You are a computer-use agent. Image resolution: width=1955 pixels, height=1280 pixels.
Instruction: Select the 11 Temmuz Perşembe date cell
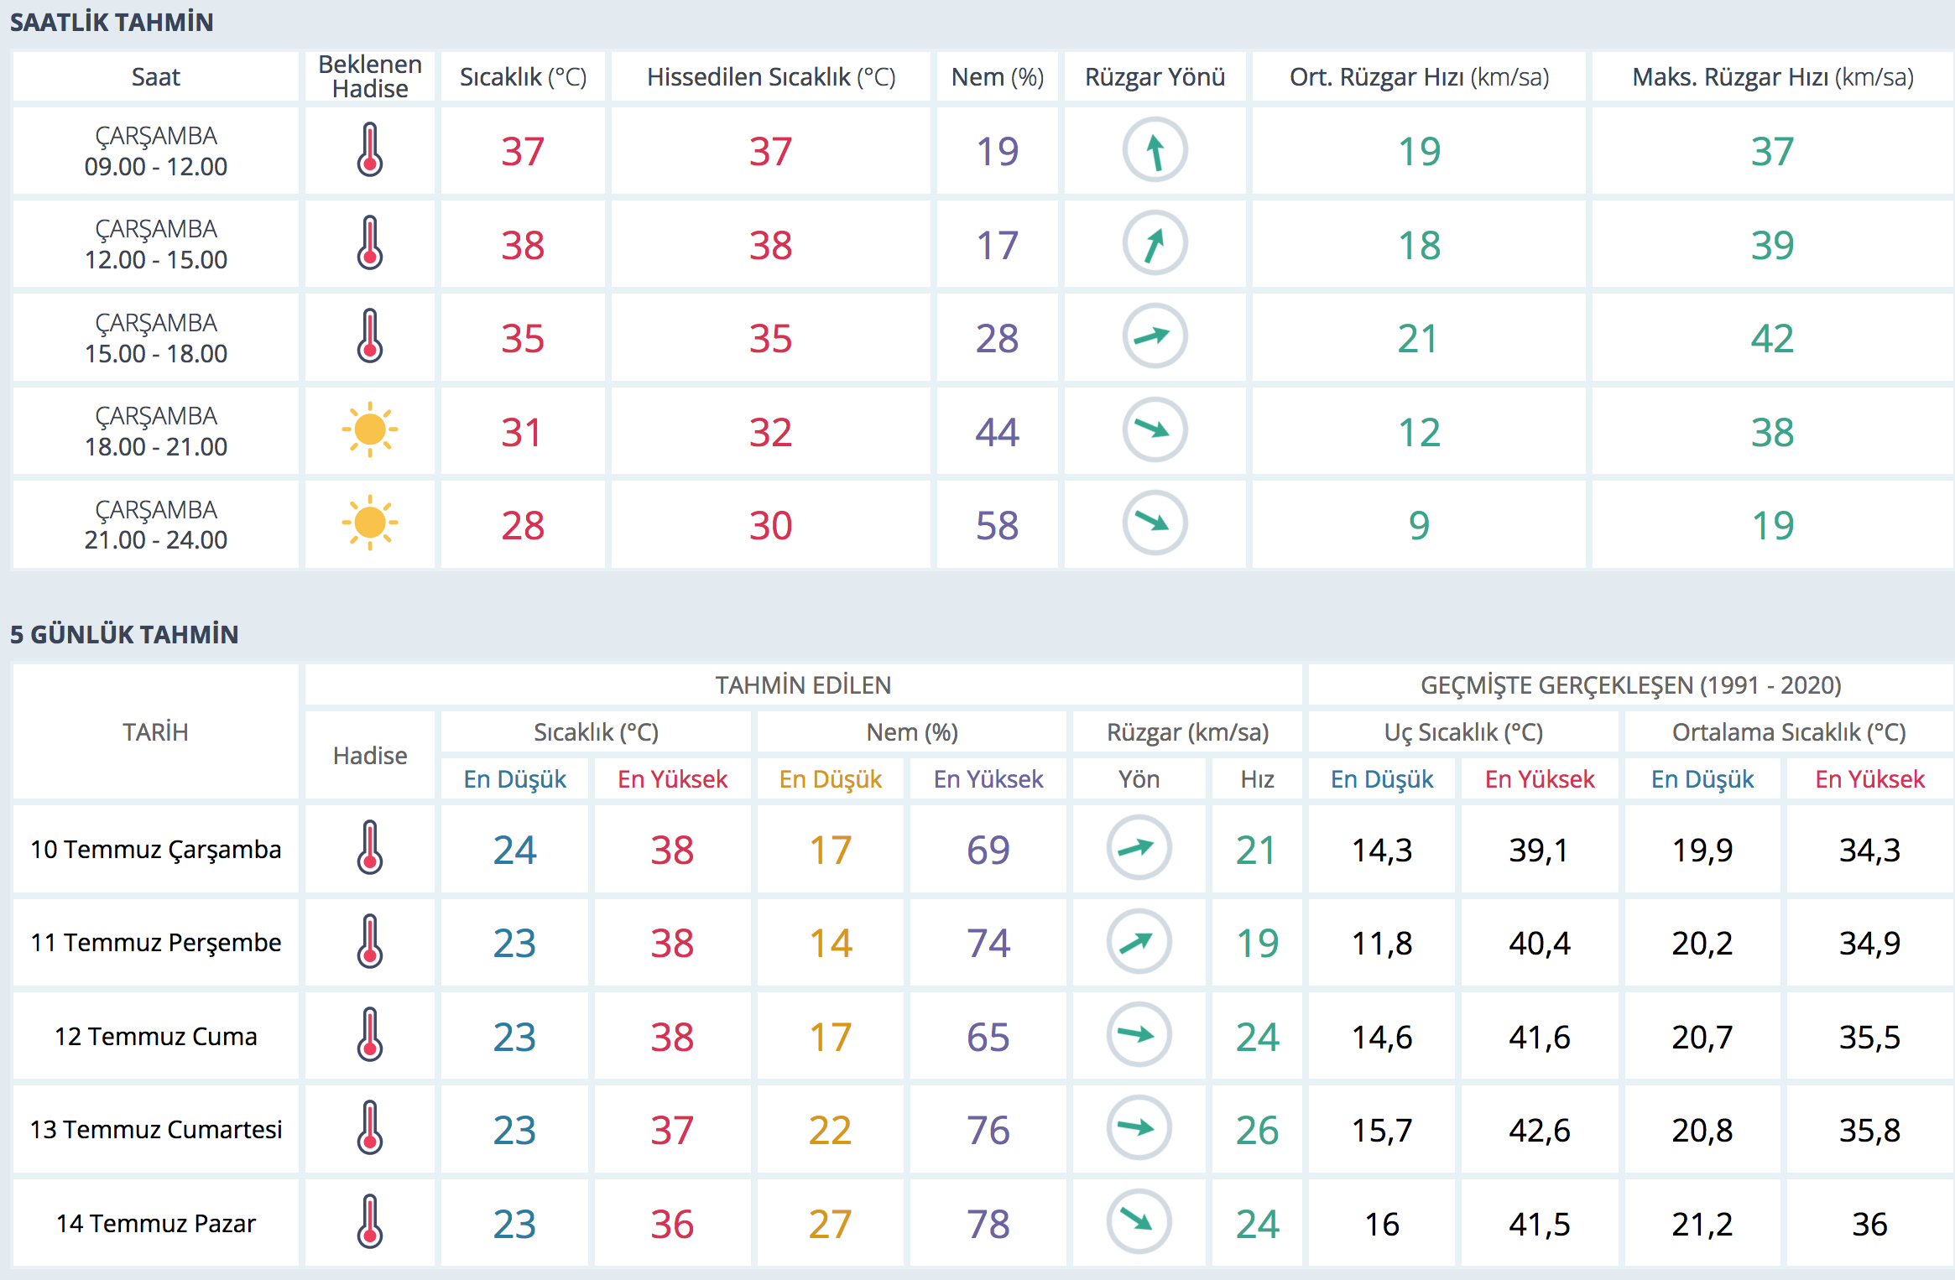click(x=156, y=943)
